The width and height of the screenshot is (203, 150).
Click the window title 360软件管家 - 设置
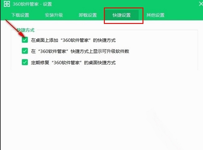pos(32,4)
